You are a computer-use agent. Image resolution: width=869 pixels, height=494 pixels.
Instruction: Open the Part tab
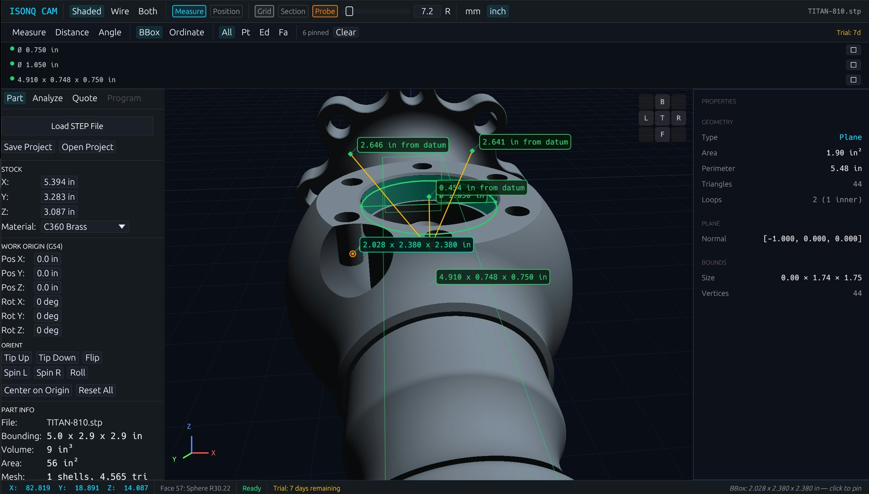tap(15, 98)
